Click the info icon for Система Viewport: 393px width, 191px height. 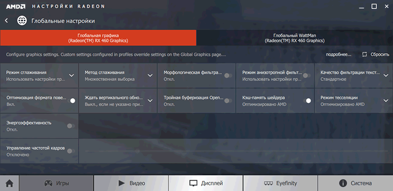(343, 183)
